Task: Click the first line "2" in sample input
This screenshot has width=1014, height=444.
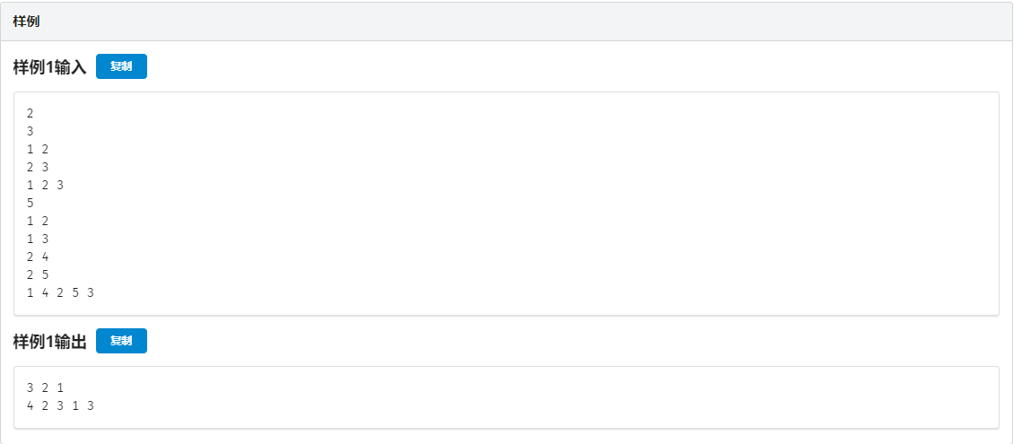Action: 31,113
